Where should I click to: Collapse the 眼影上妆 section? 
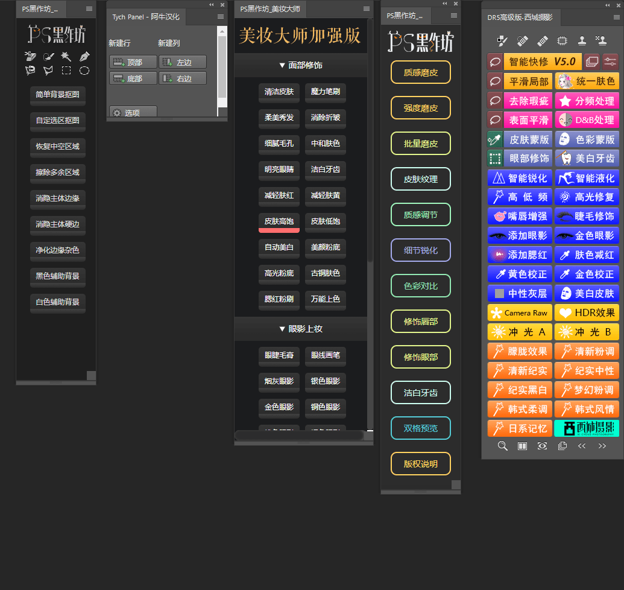coord(300,329)
